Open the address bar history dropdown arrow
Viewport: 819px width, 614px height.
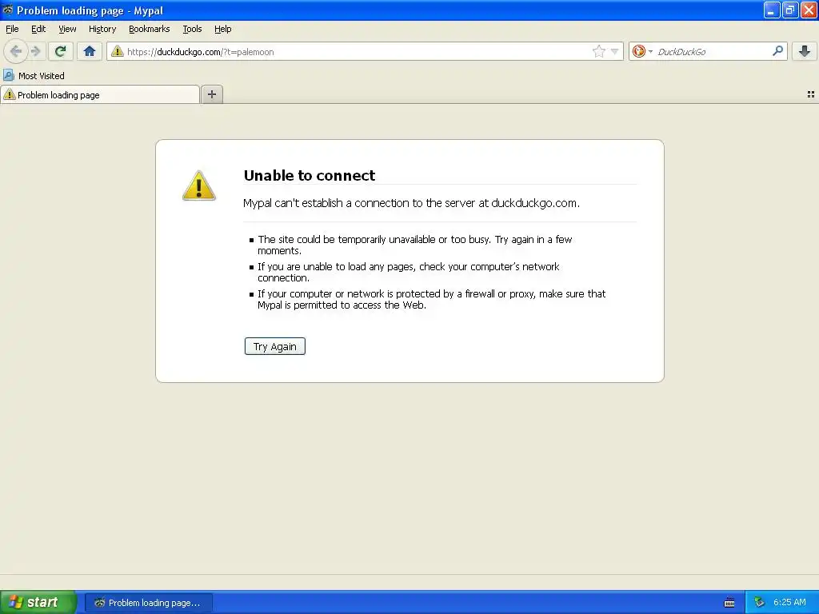point(615,51)
